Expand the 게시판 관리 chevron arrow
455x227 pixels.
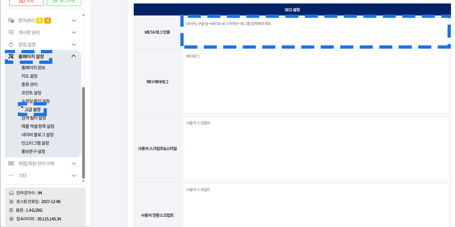point(74,32)
